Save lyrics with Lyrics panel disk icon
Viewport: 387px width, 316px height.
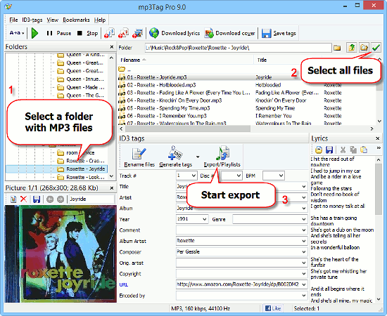click(329, 150)
